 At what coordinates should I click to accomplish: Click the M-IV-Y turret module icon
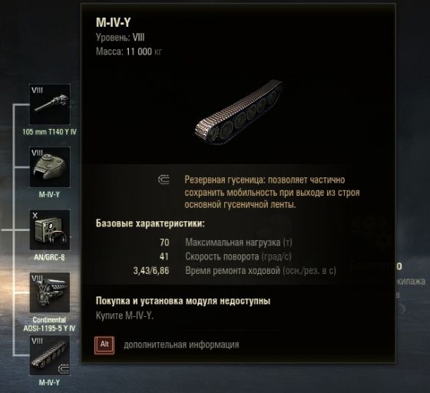click(x=50, y=167)
